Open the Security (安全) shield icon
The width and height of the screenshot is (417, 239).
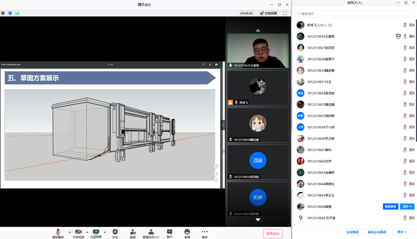coord(115,232)
